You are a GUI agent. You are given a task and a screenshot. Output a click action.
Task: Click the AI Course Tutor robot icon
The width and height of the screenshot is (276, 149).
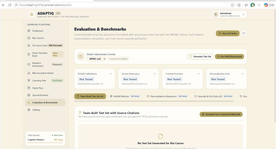pyautogui.click(x=29, y=45)
